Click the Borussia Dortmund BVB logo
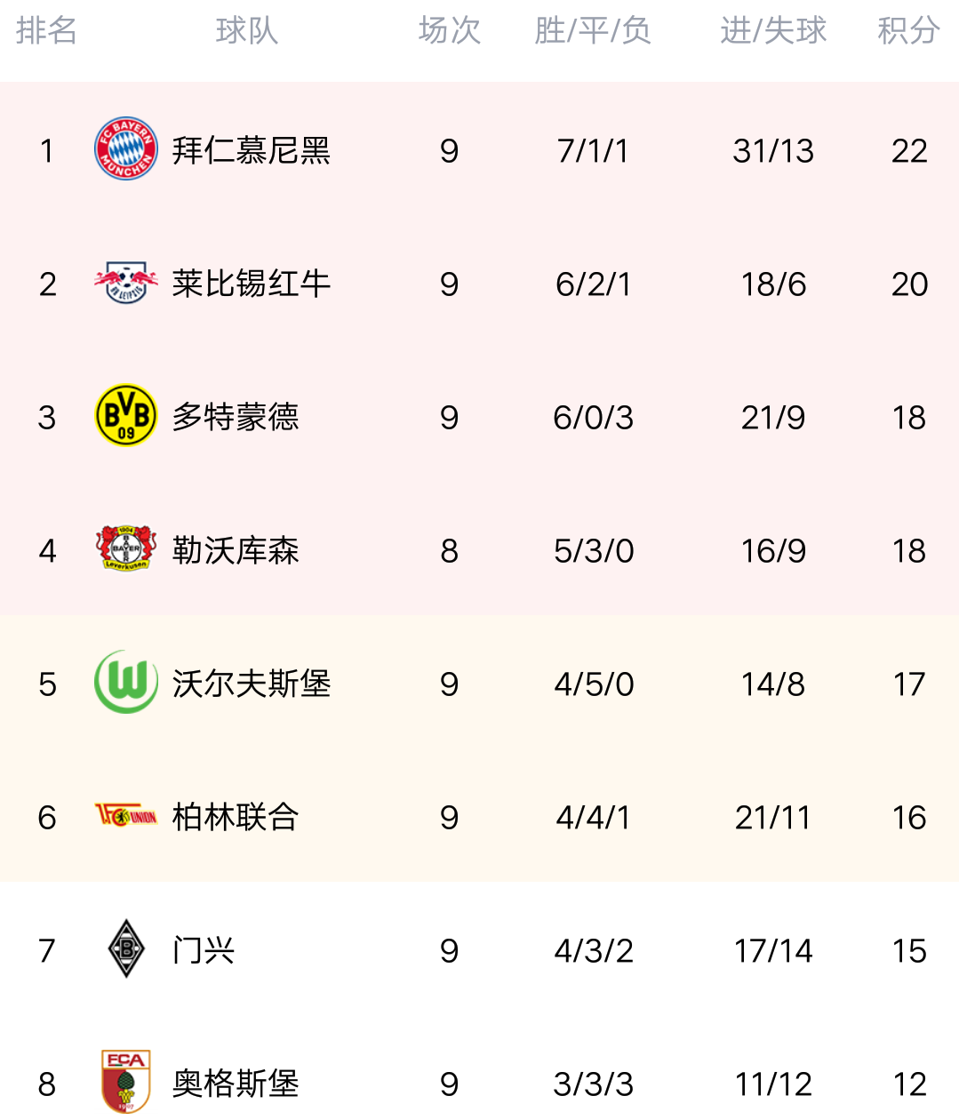 click(x=126, y=415)
